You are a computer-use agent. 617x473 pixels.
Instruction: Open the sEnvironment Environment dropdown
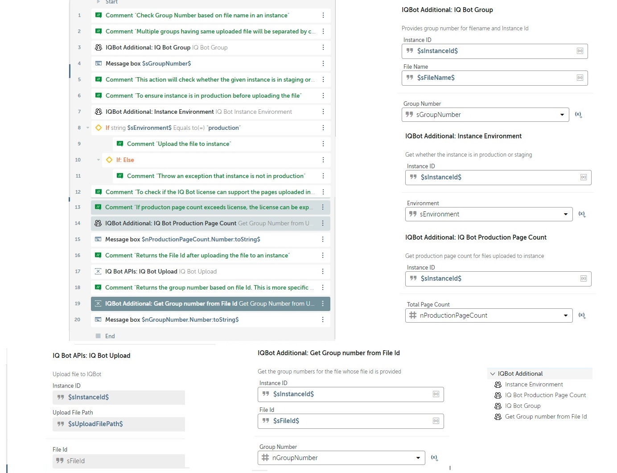[x=489, y=214]
